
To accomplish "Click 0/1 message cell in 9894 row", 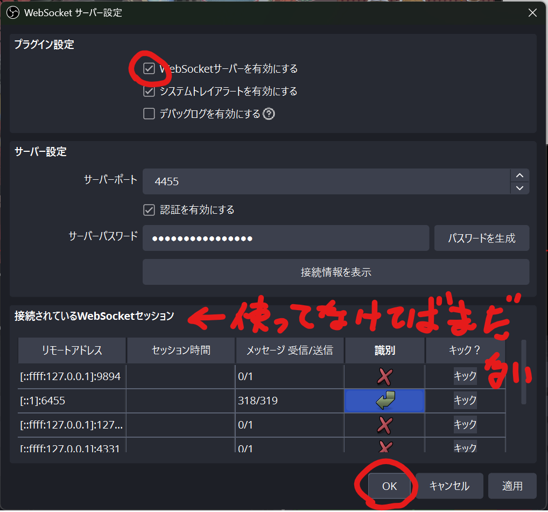I will (x=290, y=377).
